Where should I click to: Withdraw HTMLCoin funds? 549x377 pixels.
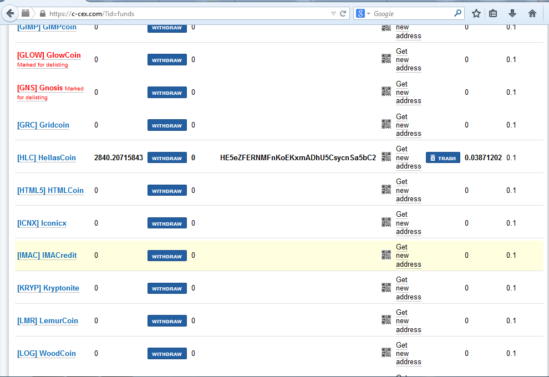[167, 190]
